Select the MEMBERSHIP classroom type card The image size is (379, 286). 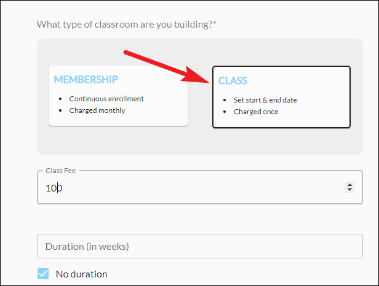click(x=118, y=96)
